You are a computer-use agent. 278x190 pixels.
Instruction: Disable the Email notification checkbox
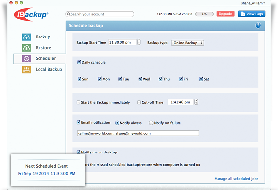[x=79, y=122]
